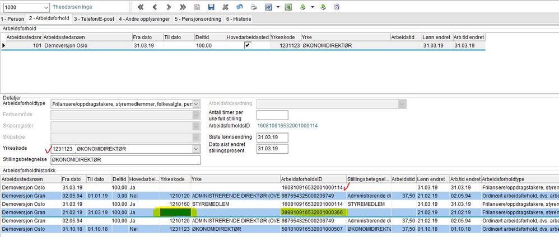Switch to the 1 - Person tab
The image size is (559, 237).
click(13, 19)
